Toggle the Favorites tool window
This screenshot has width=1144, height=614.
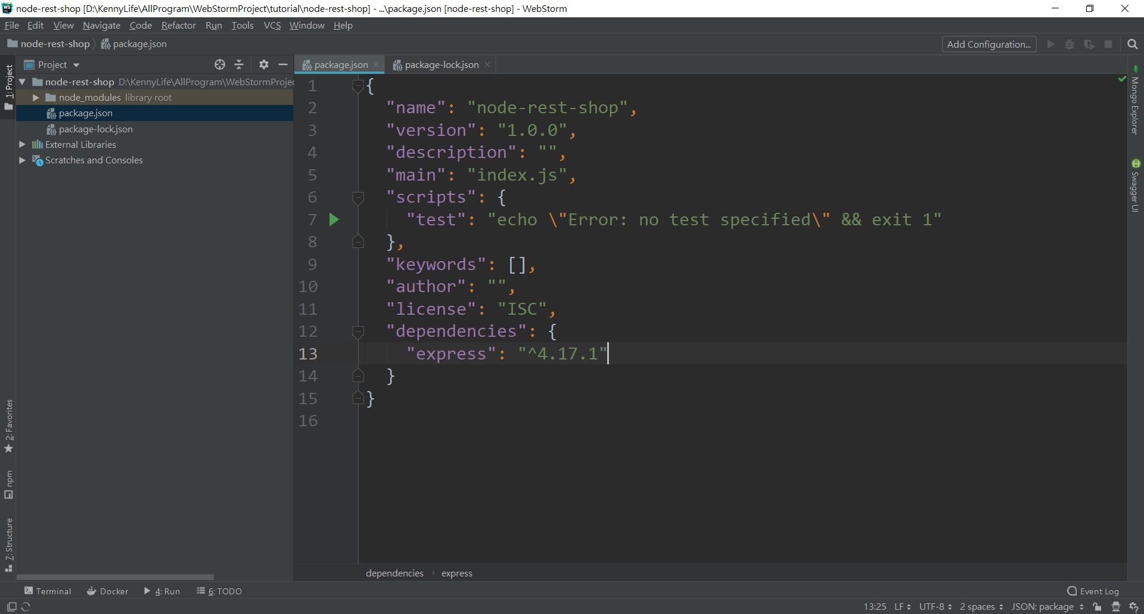(x=9, y=424)
